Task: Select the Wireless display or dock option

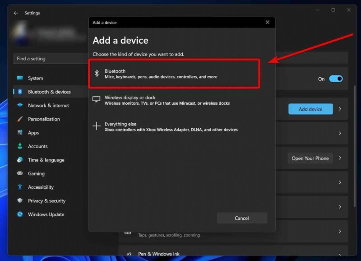Action: point(176,100)
